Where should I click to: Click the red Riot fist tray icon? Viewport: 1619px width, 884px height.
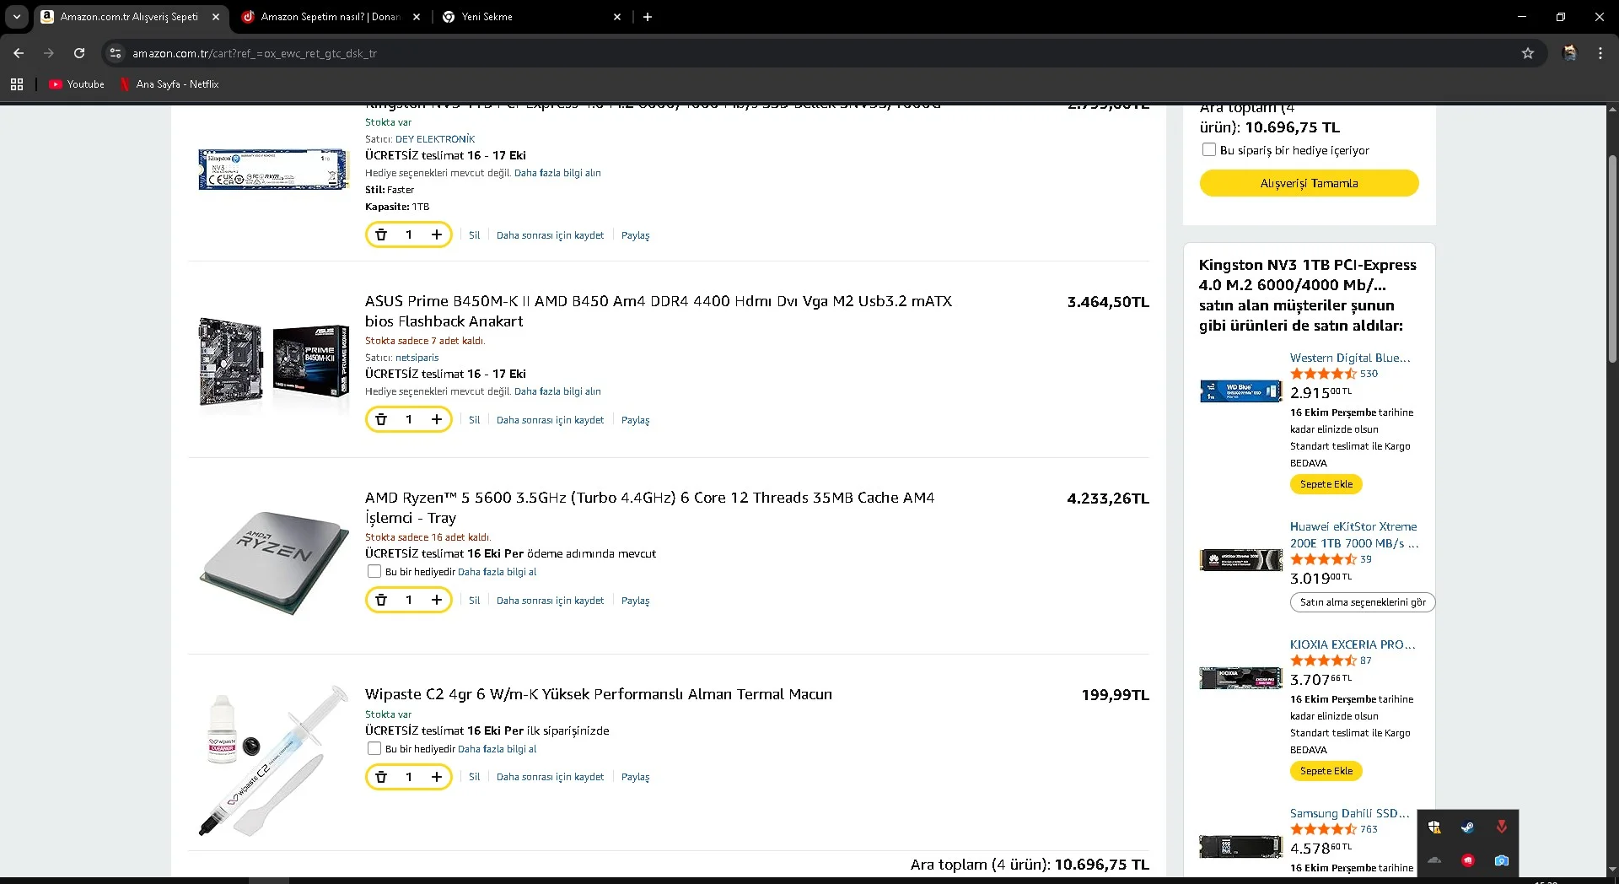(1468, 860)
